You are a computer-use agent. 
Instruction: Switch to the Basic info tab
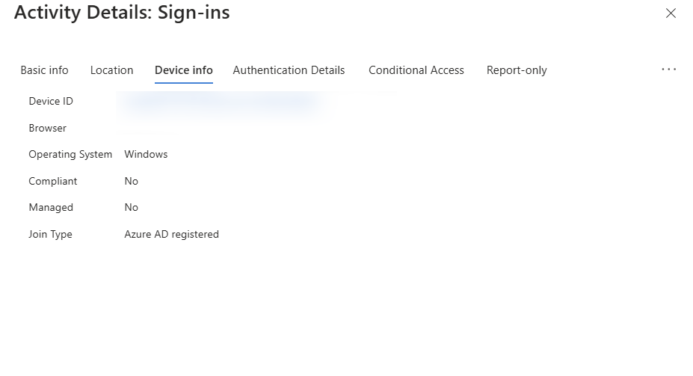44,70
